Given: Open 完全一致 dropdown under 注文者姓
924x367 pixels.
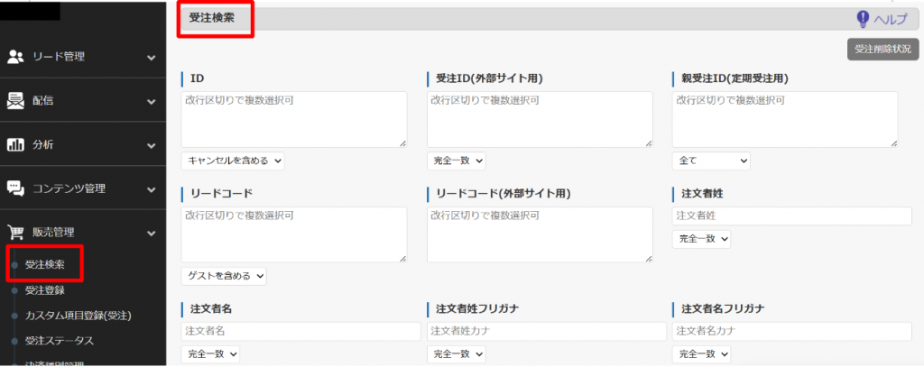Looking at the screenshot, I should 701,239.
